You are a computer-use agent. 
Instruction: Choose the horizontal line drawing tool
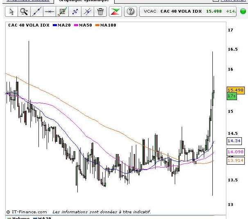50,11
